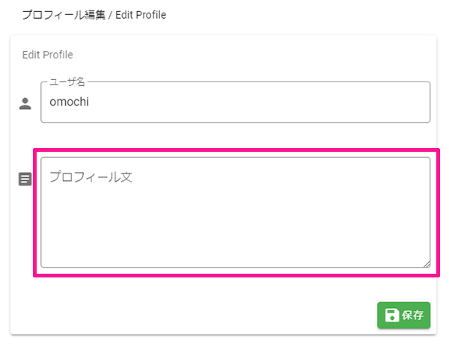This screenshot has height=347, width=449.
Task: Place the cursor in the プロフィール文 textarea
Action: pyautogui.click(x=236, y=212)
